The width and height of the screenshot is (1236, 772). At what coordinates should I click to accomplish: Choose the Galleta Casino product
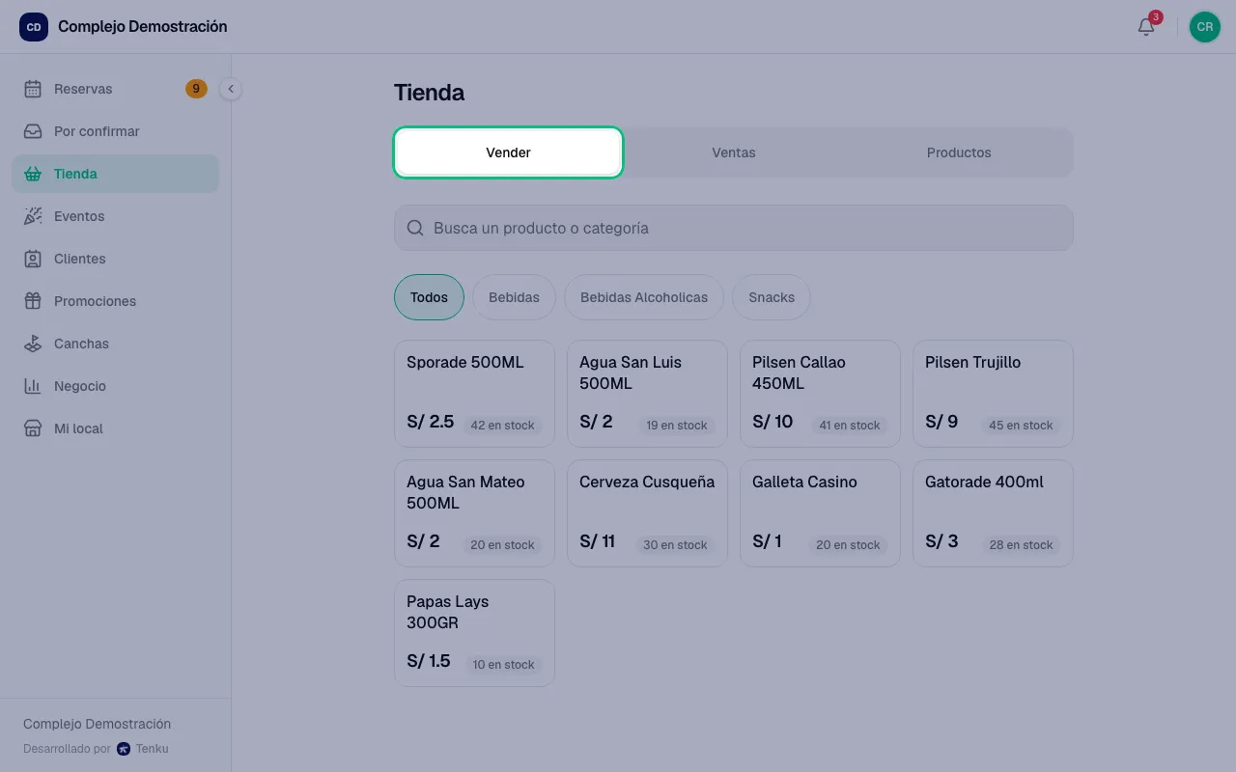point(820,513)
